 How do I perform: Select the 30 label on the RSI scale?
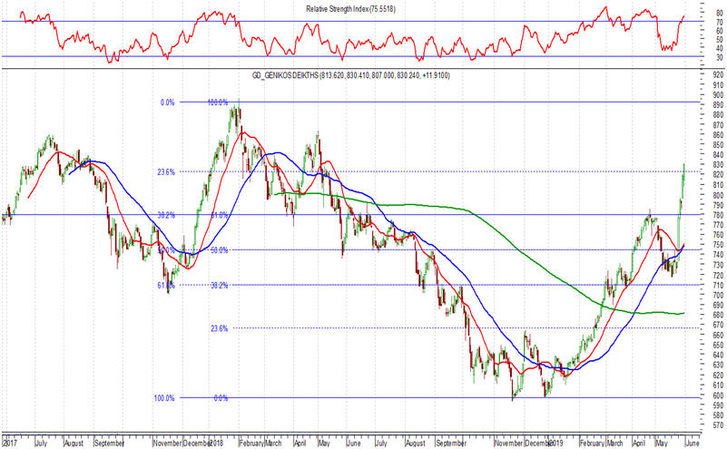[719, 57]
